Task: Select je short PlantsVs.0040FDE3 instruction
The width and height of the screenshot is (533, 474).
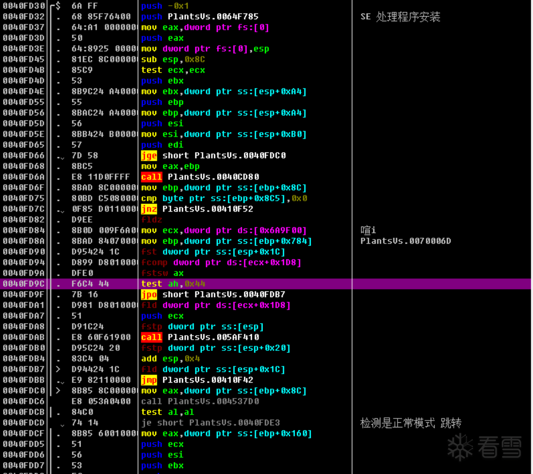Action: click(x=210, y=423)
